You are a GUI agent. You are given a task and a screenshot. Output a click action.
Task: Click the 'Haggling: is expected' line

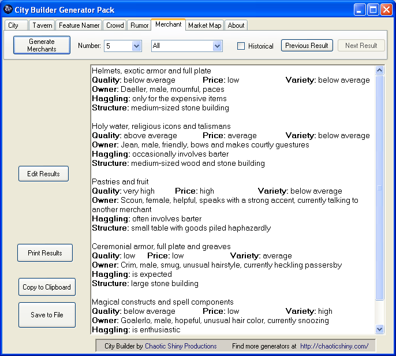pyautogui.click(x=132, y=274)
